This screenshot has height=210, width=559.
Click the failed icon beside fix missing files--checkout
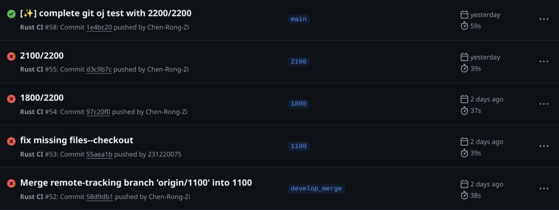(11, 141)
